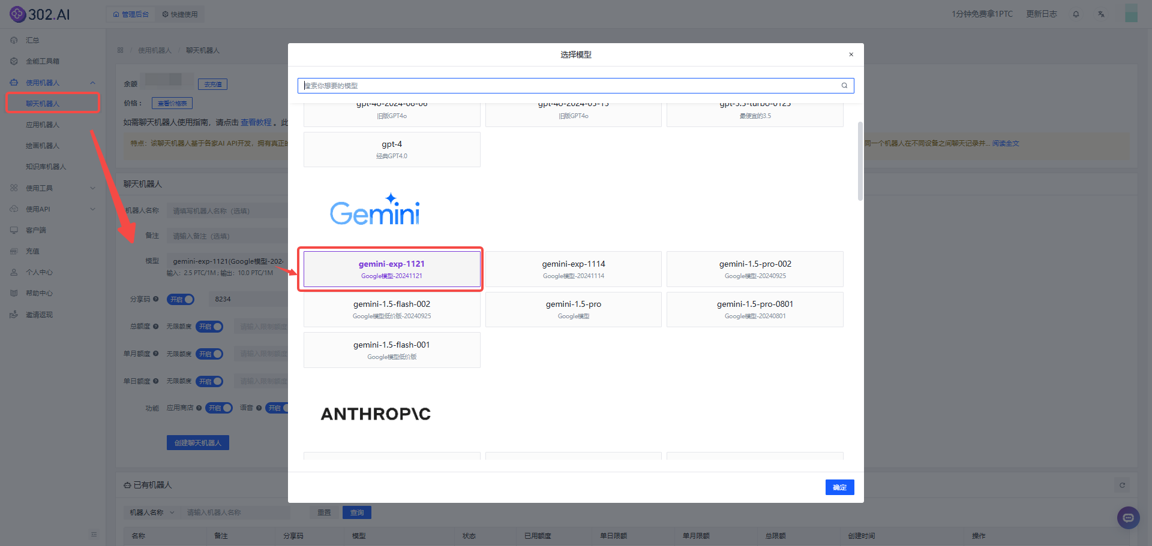
Task: Click the language translate icon
Action: (x=1101, y=14)
